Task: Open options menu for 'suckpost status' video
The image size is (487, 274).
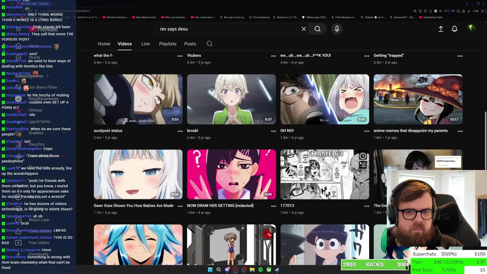Action: point(180,131)
